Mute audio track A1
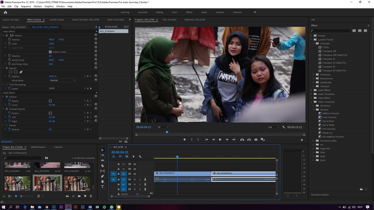Screen dimensions: 374x210 coord(135,180)
